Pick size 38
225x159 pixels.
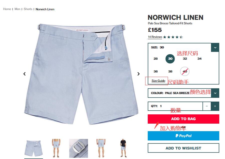tap(170, 71)
